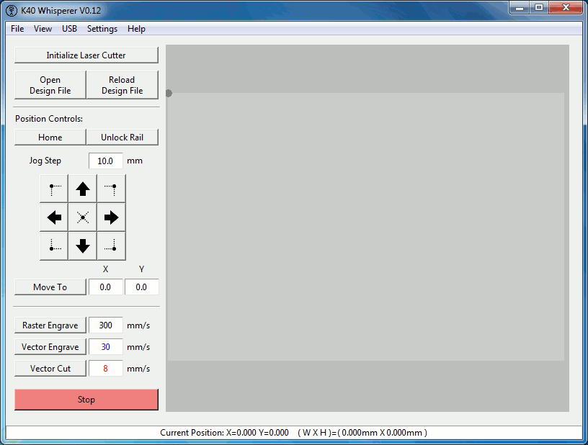Click the Current Position status bar text
This screenshot has height=445, width=588.
293,433
